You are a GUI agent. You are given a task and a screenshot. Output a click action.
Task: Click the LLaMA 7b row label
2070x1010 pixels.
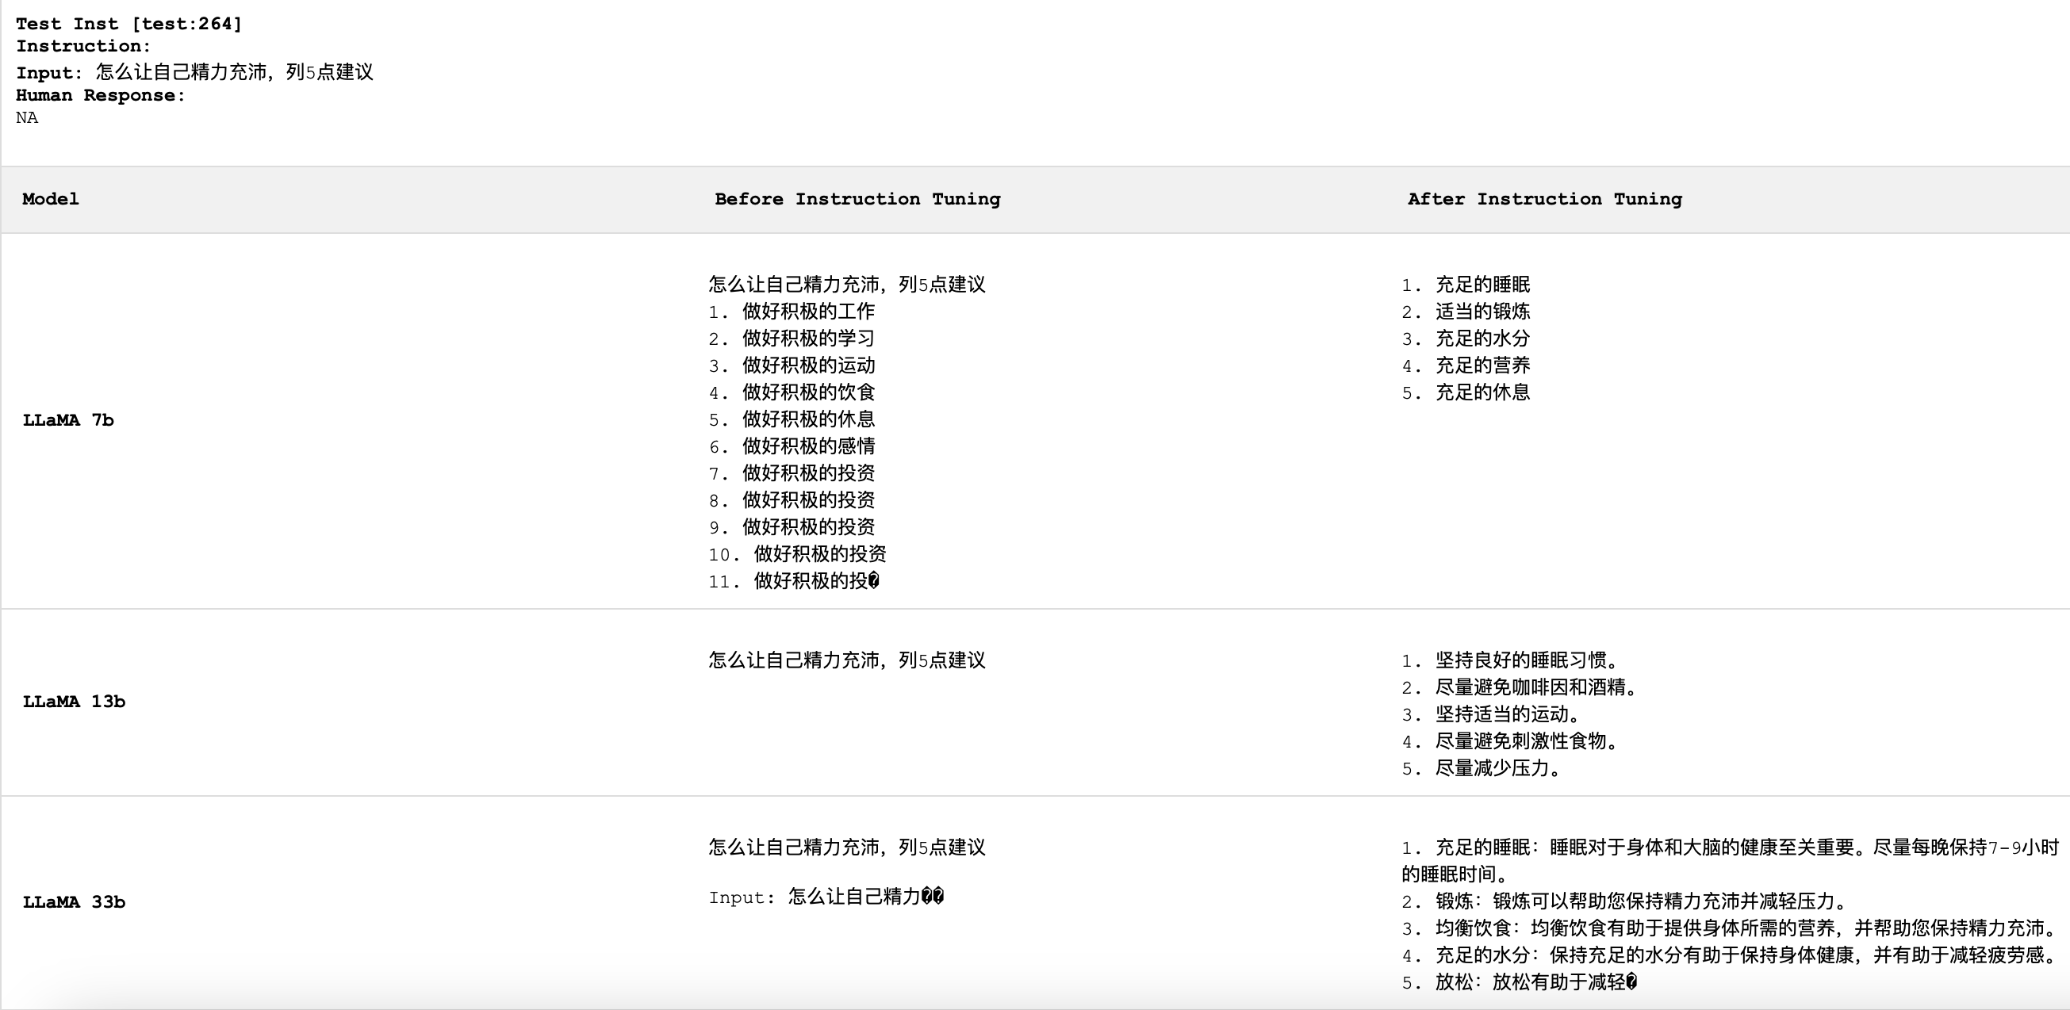pos(69,419)
